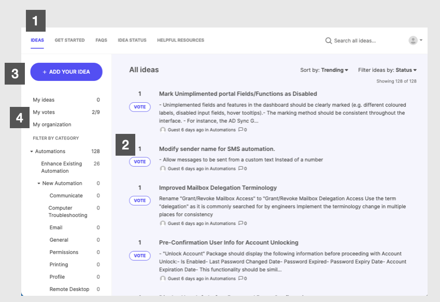
Task: Open idea Pre-Confirmation User Info for Account Unlocking
Action: pyautogui.click(x=229, y=242)
